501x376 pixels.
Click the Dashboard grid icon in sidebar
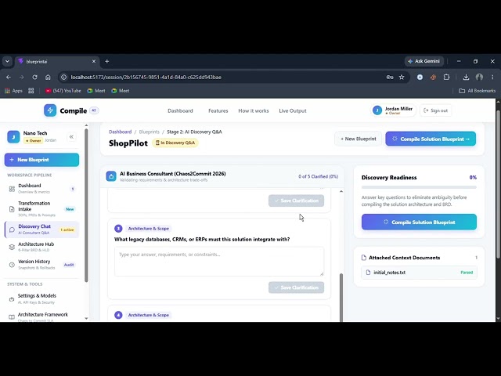point(12,189)
